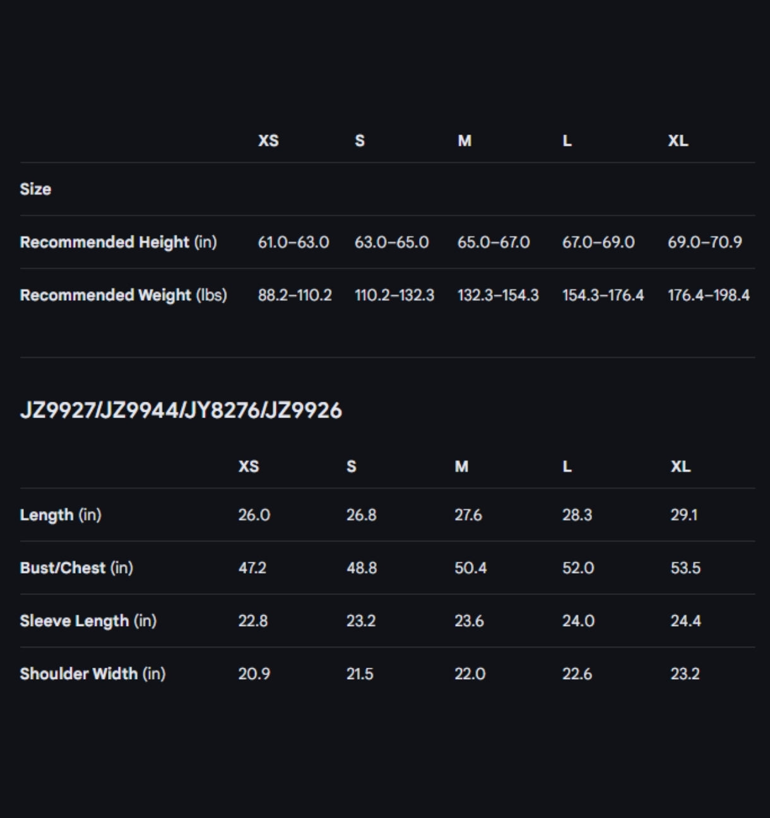Click the Bust/Chest (in) row label
Viewport: 770px width, 818px height.
click(x=76, y=568)
